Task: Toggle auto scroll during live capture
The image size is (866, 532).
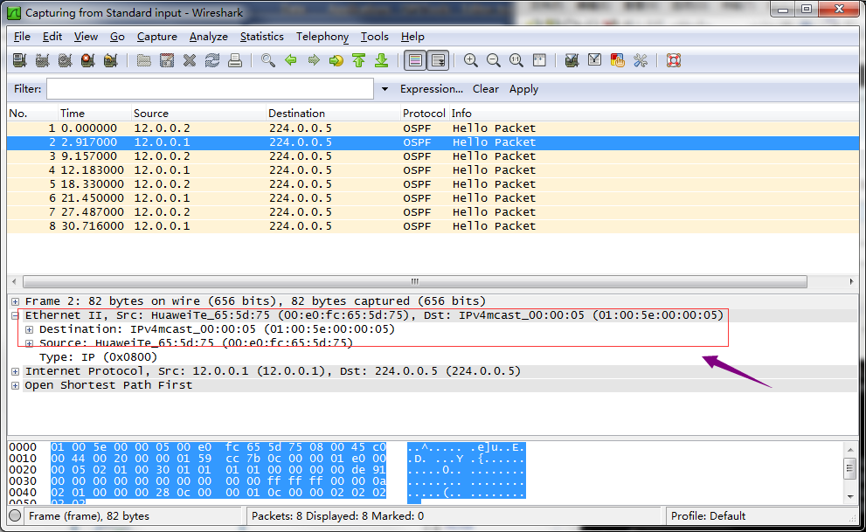Action: pos(439,60)
